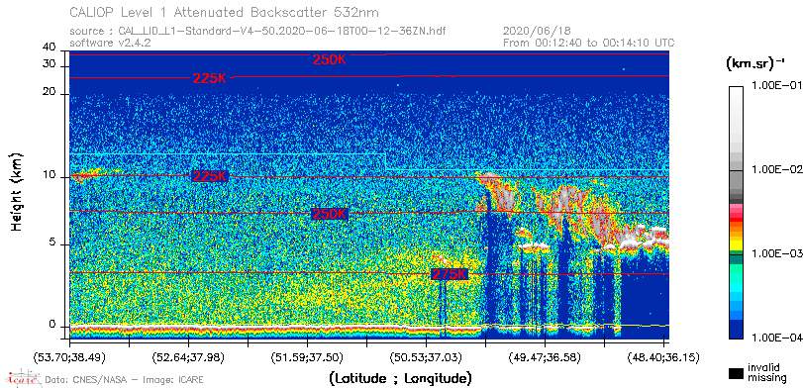Click the '1.00E-01' colorbar value
The image size is (803, 388).
coord(776,85)
